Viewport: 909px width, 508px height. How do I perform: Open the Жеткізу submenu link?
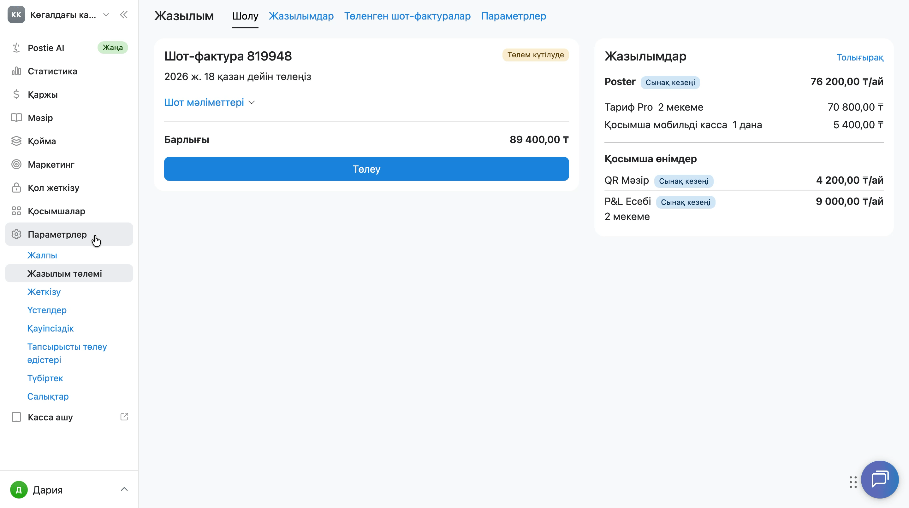pyautogui.click(x=44, y=292)
